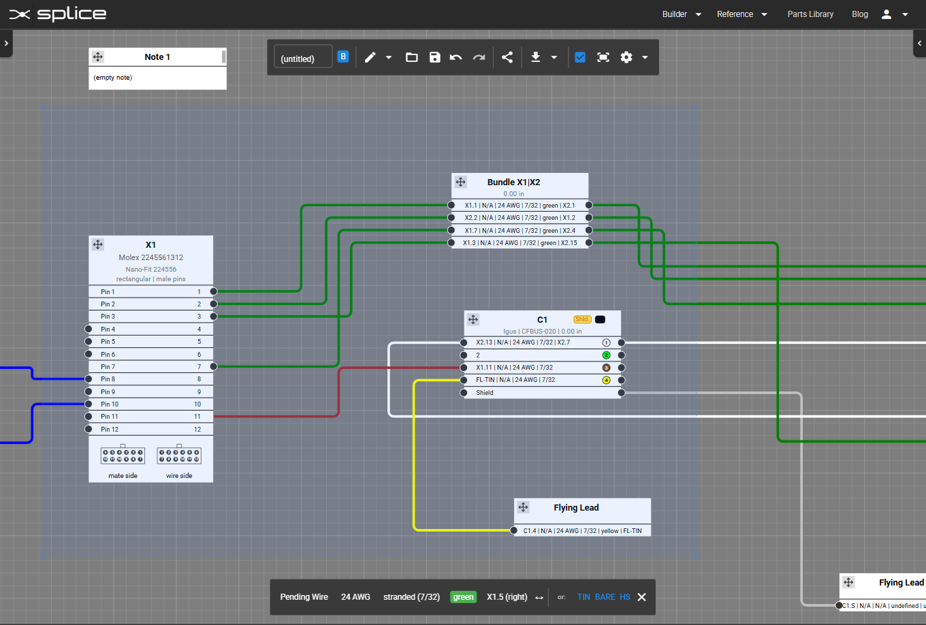This screenshot has height=625, width=926.
Task: Open the Builder dropdown menu
Action: tap(681, 14)
